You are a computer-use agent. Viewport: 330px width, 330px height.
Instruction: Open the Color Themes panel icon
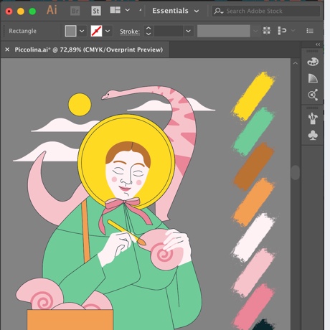(313, 95)
